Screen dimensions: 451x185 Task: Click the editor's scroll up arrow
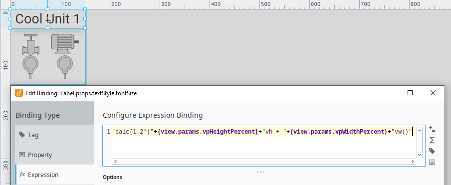(x=420, y=131)
